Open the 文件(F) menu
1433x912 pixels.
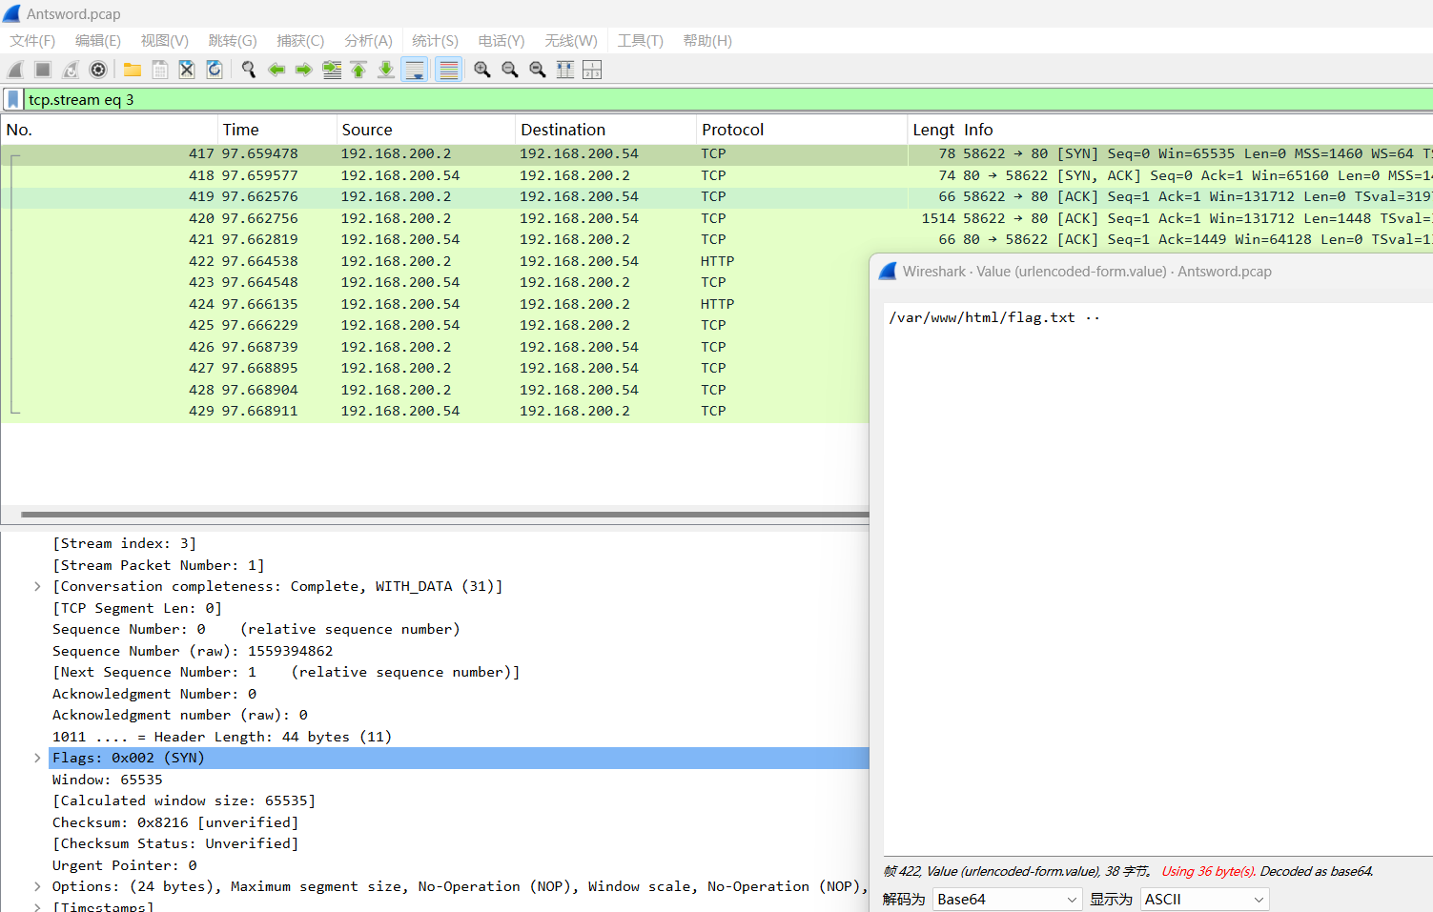[32, 41]
